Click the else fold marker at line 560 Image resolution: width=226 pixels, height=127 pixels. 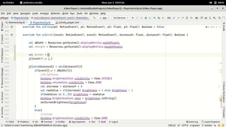[16, 110]
